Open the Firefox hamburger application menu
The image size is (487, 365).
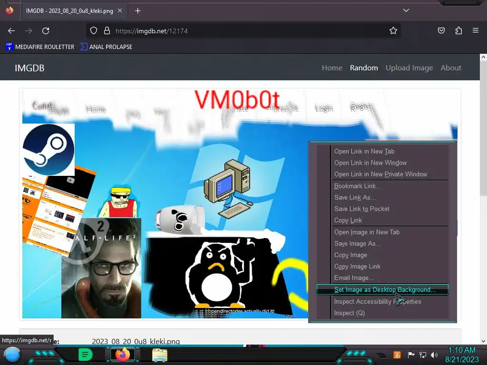[476, 31]
